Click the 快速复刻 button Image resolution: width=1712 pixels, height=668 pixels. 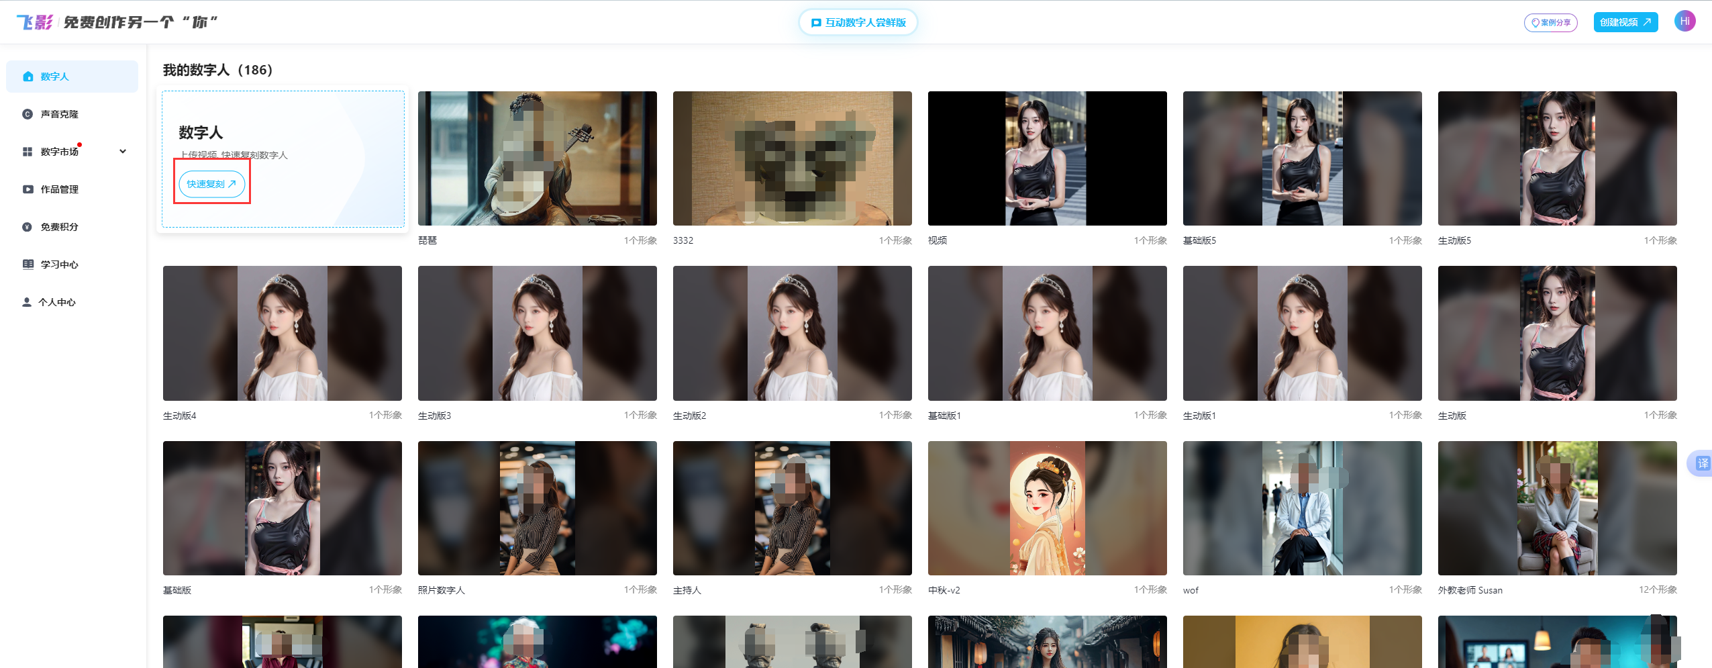(211, 184)
